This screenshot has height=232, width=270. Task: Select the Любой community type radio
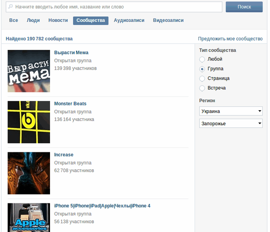point(202,59)
